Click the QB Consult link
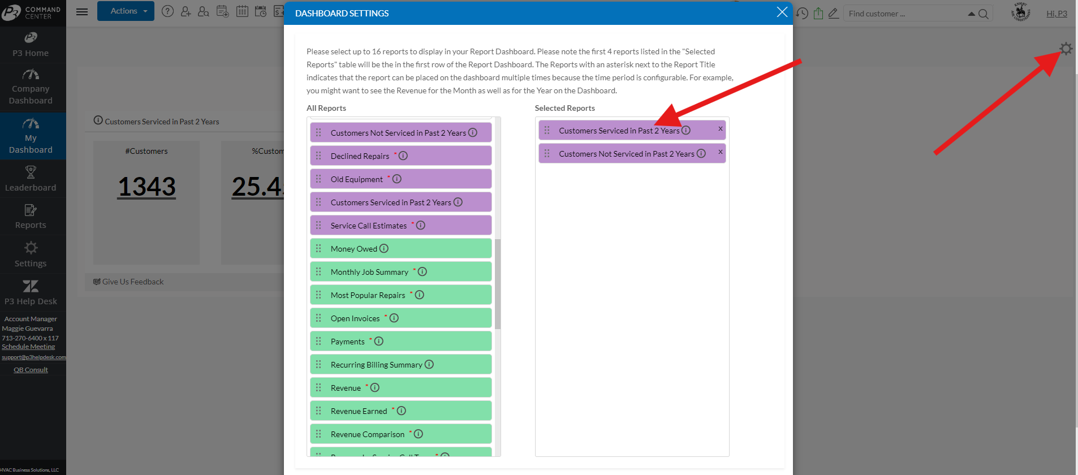 pos(31,370)
